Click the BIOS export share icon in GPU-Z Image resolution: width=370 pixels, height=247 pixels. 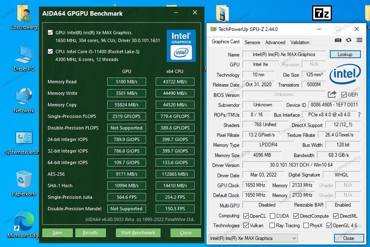(x=332, y=94)
